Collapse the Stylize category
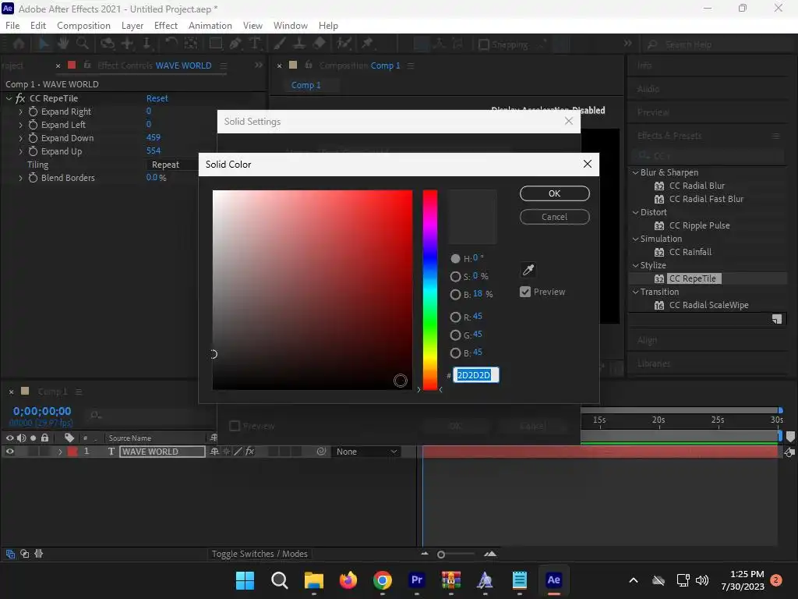798x599 pixels. 635,265
